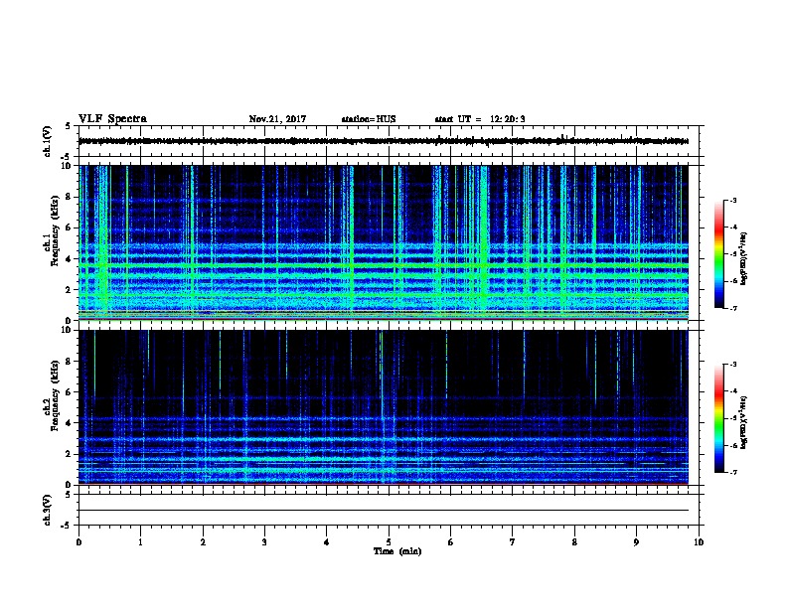
Task: Click the ch.1 voltage waveform trace
Action: 384,141
